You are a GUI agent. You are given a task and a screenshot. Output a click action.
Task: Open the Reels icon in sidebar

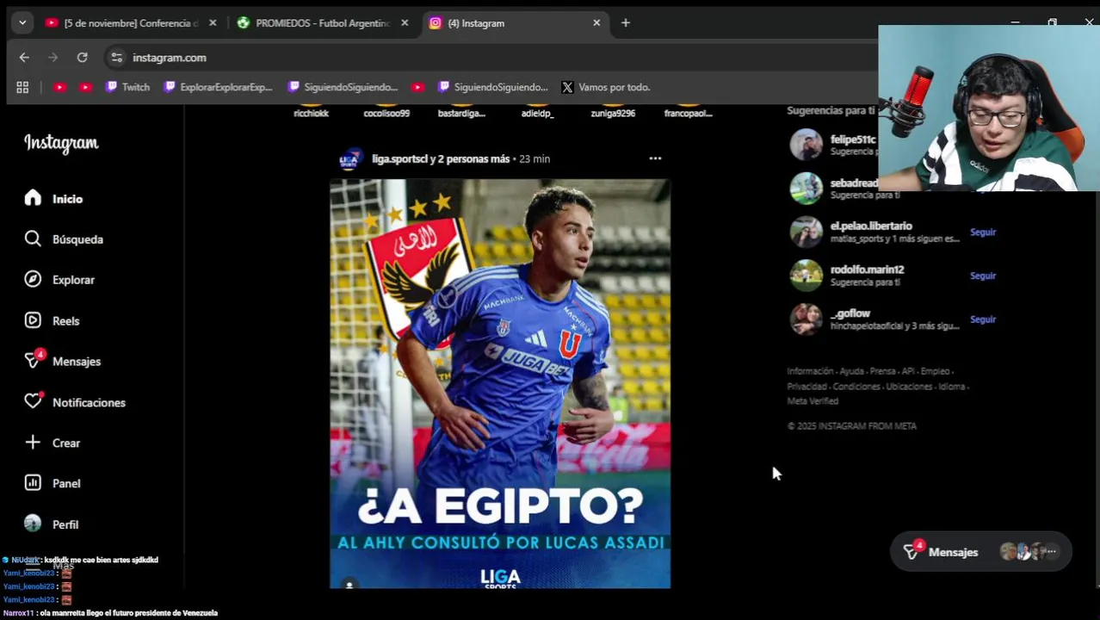tap(33, 320)
